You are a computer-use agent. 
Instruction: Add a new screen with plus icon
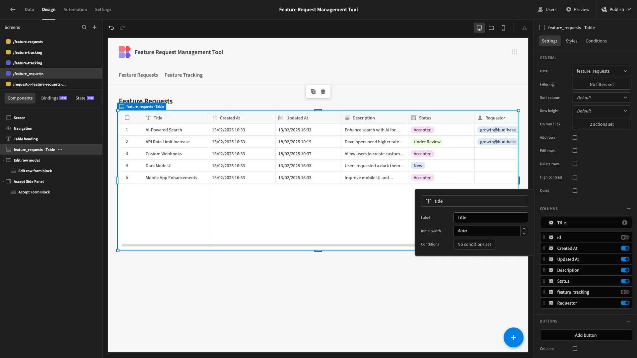coord(95,27)
